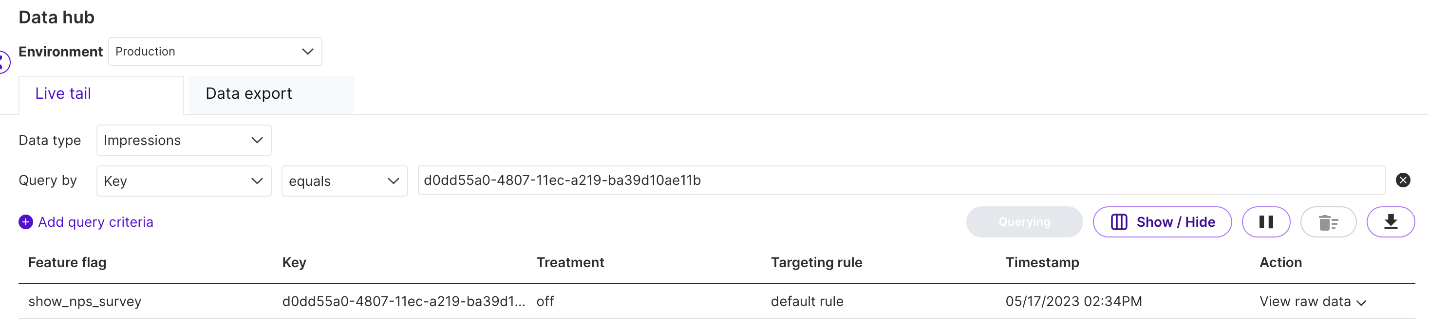Viewport: 1429px width, 327px height.
Task: Focus the key value query input field
Action: point(901,180)
